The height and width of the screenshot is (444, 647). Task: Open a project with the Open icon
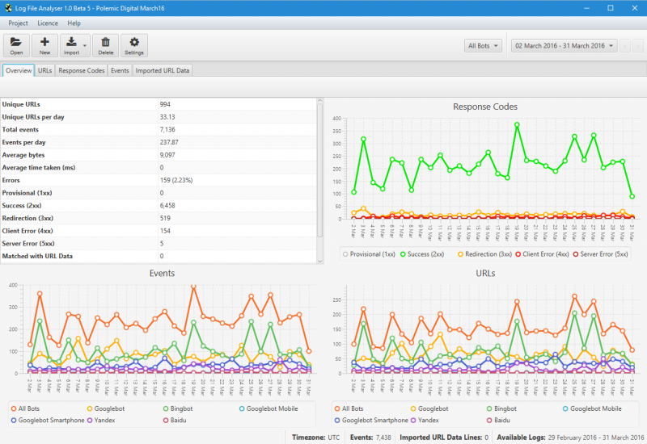16,45
